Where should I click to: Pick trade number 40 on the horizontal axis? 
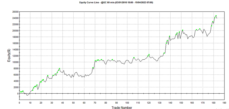coord(62,103)
